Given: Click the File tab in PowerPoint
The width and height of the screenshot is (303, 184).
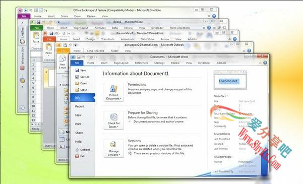Looking at the screenshot, I should click(x=49, y=39).
